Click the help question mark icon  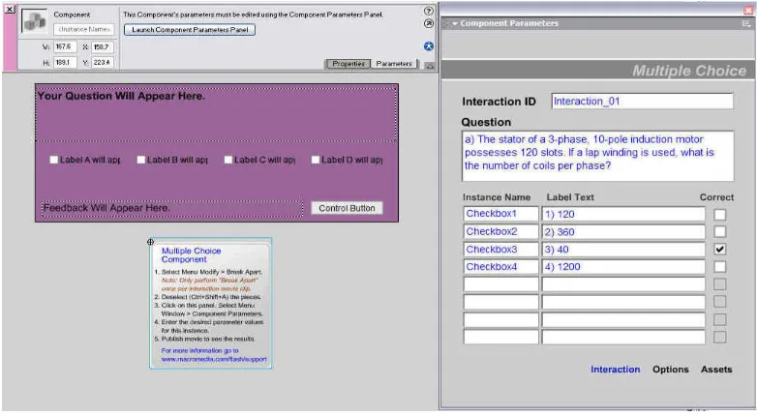point(428,11)
